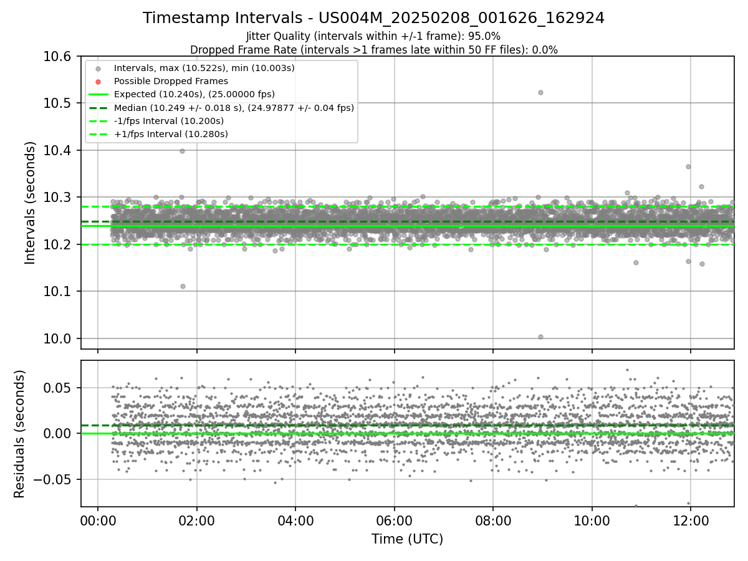The height and width of the screenshot is (561, 748).
Task: Click the '10.0' y-axis tick label
Action: [57, 338]
